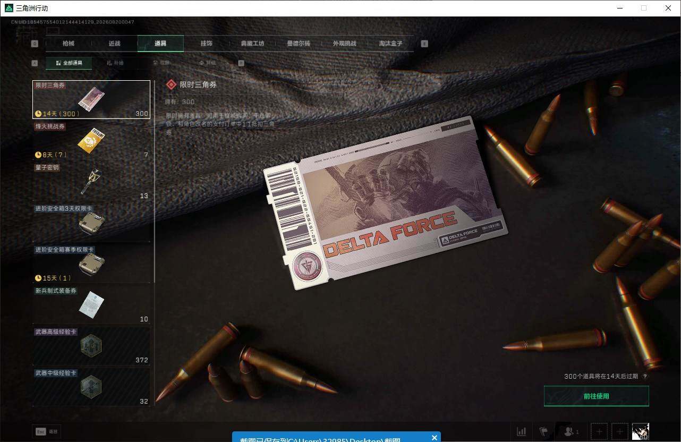
Task: Click the 15天 timer clock icon
Action: [38, 278]
